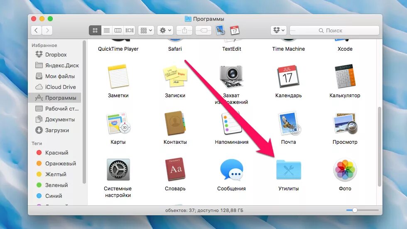Open the Словарь dictionary icon
Image resolution: width=407 pixels, height=229 pixels.
[x=175, y=169]
